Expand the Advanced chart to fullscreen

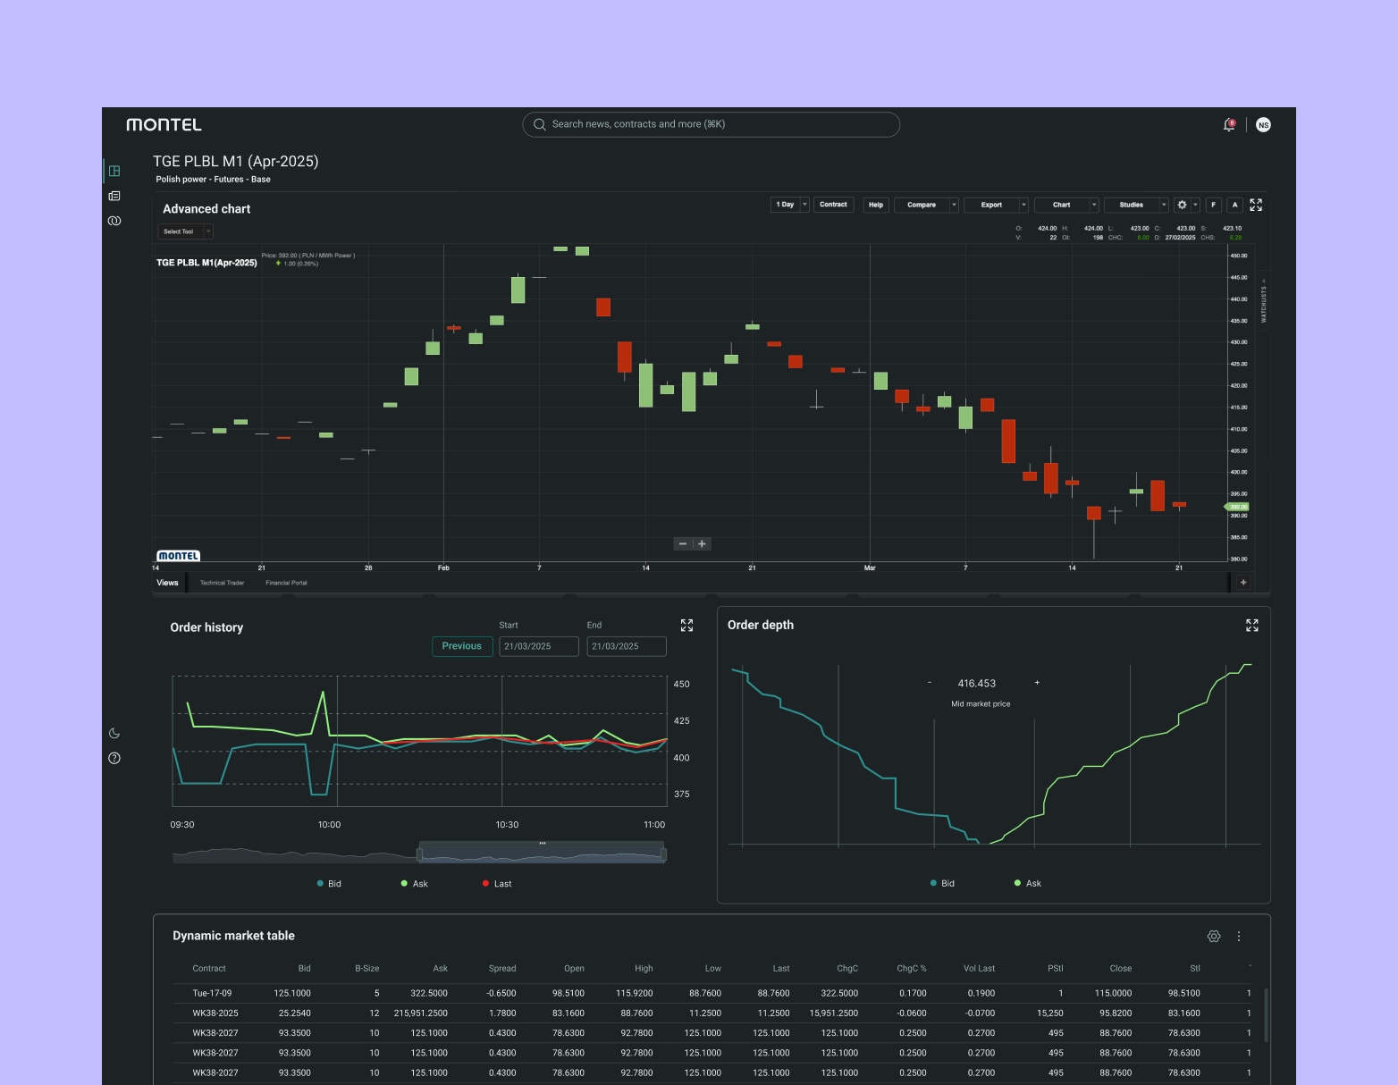click(x=1256, y=205)
